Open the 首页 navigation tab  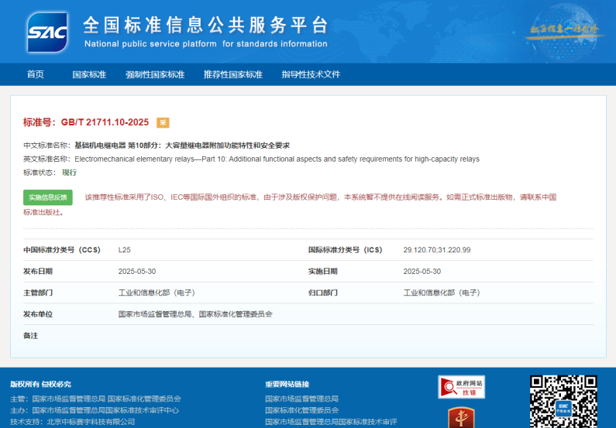coord(35,75)
